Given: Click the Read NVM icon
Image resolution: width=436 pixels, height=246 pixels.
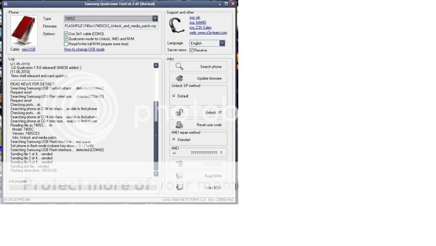Looking at the screenshot, I should [x=179, y=176].
